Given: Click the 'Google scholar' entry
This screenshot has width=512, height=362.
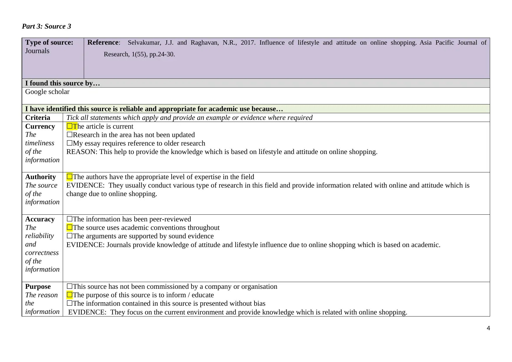Looking at the screenshot, I should 47,92.
